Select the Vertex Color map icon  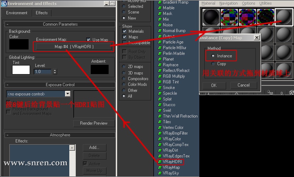pyautogui.click(x=160, y=127)
